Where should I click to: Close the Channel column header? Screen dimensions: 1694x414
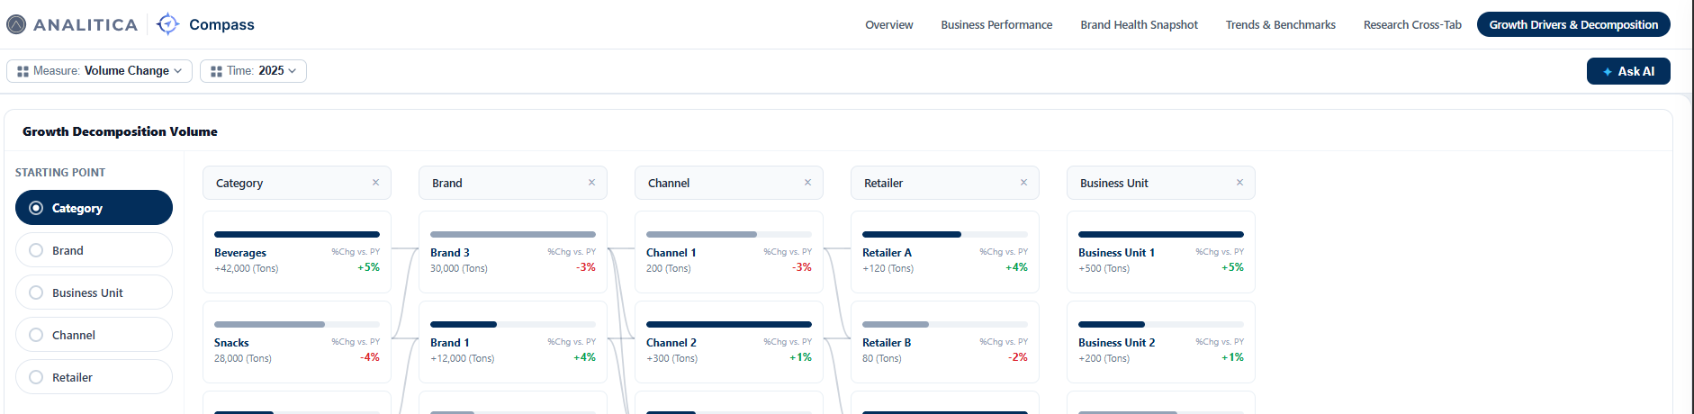coord(807,183)
